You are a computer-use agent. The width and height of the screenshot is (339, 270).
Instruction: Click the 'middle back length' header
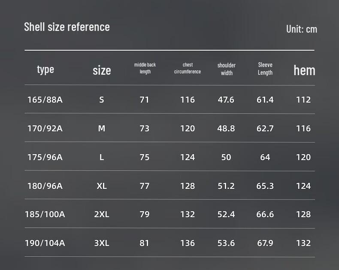[x=145, y=68]
